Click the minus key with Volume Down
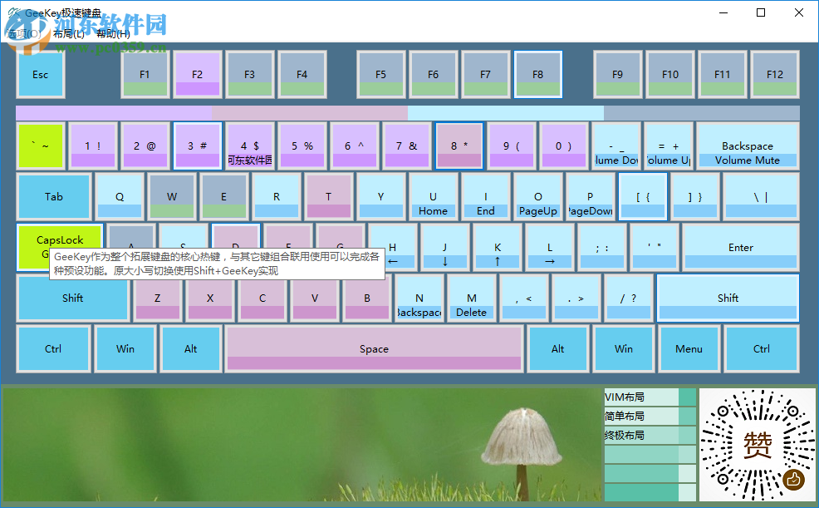Image resolution: width=819 pixels, height=508 pixels. (616, 145)
